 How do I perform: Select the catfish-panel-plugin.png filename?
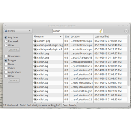click(50, 45)
